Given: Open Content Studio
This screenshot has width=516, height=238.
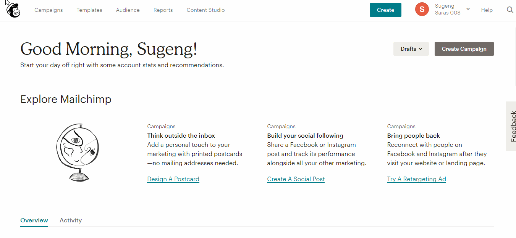Looking at the screenshot, I should point(205,10).
